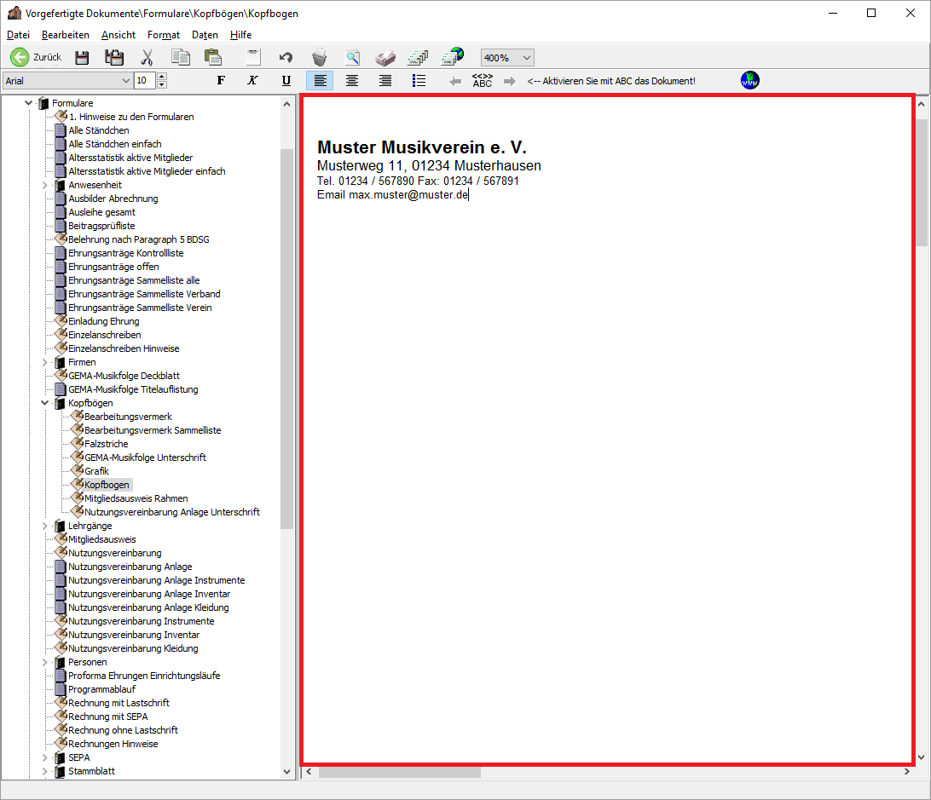Image resolution: width=931 pixels, height=800 pixels.
Task: Click the save floppy disk icon
Action: pos(82,58)
